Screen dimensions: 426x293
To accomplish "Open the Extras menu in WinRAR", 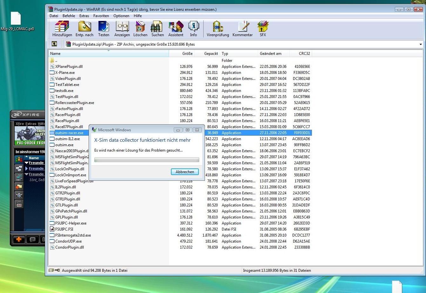I will [x=84, y=16].
